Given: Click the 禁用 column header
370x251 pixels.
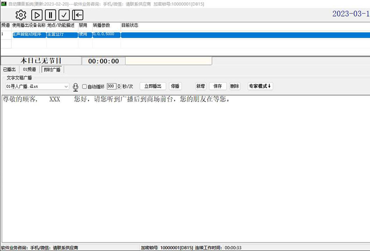Looking at the screenshot, I should click(85, 25).
